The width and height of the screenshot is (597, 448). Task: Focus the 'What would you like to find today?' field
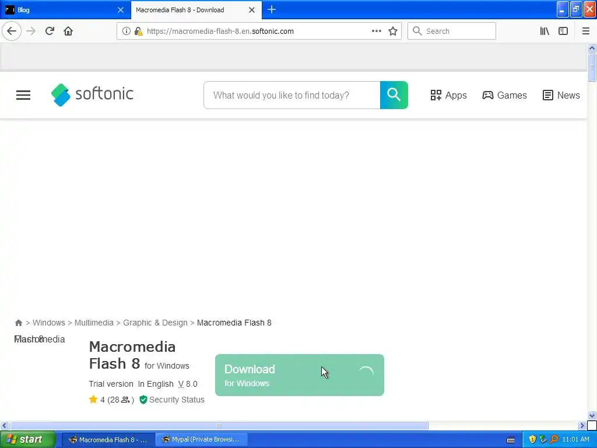coord(292,95)
